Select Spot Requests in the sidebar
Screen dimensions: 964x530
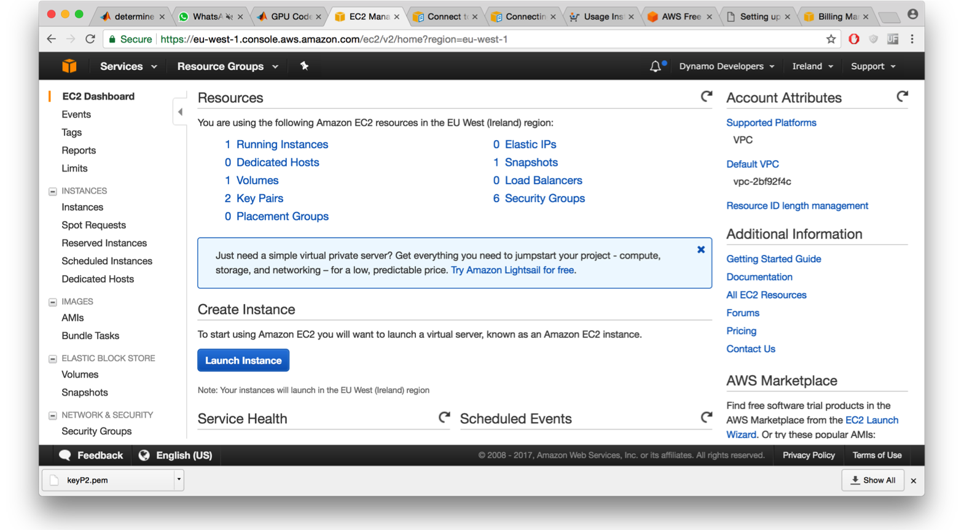tap(93, 225)
